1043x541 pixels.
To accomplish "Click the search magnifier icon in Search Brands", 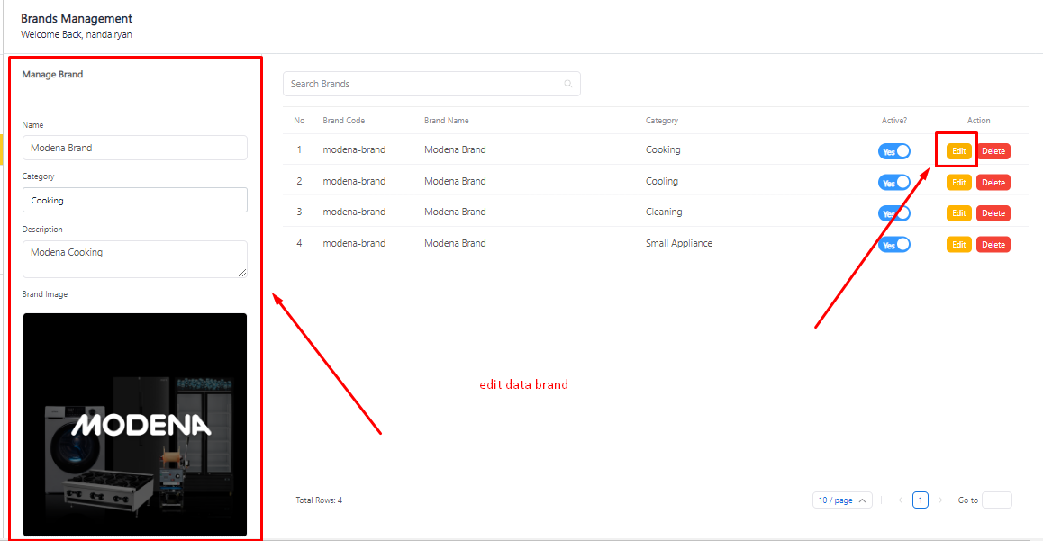I will (x=568, y=84).
